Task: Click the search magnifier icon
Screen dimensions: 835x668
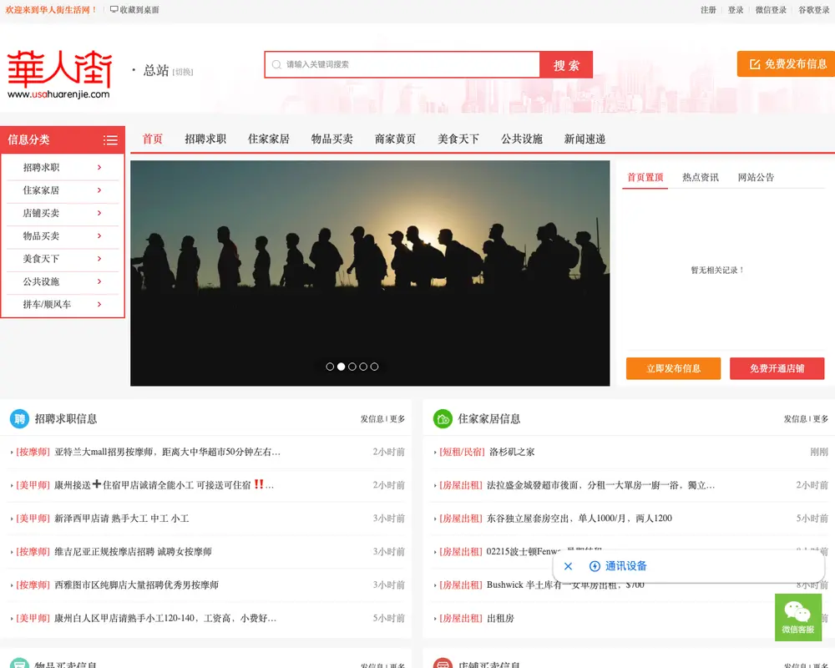Action: [x=276, y=64]
